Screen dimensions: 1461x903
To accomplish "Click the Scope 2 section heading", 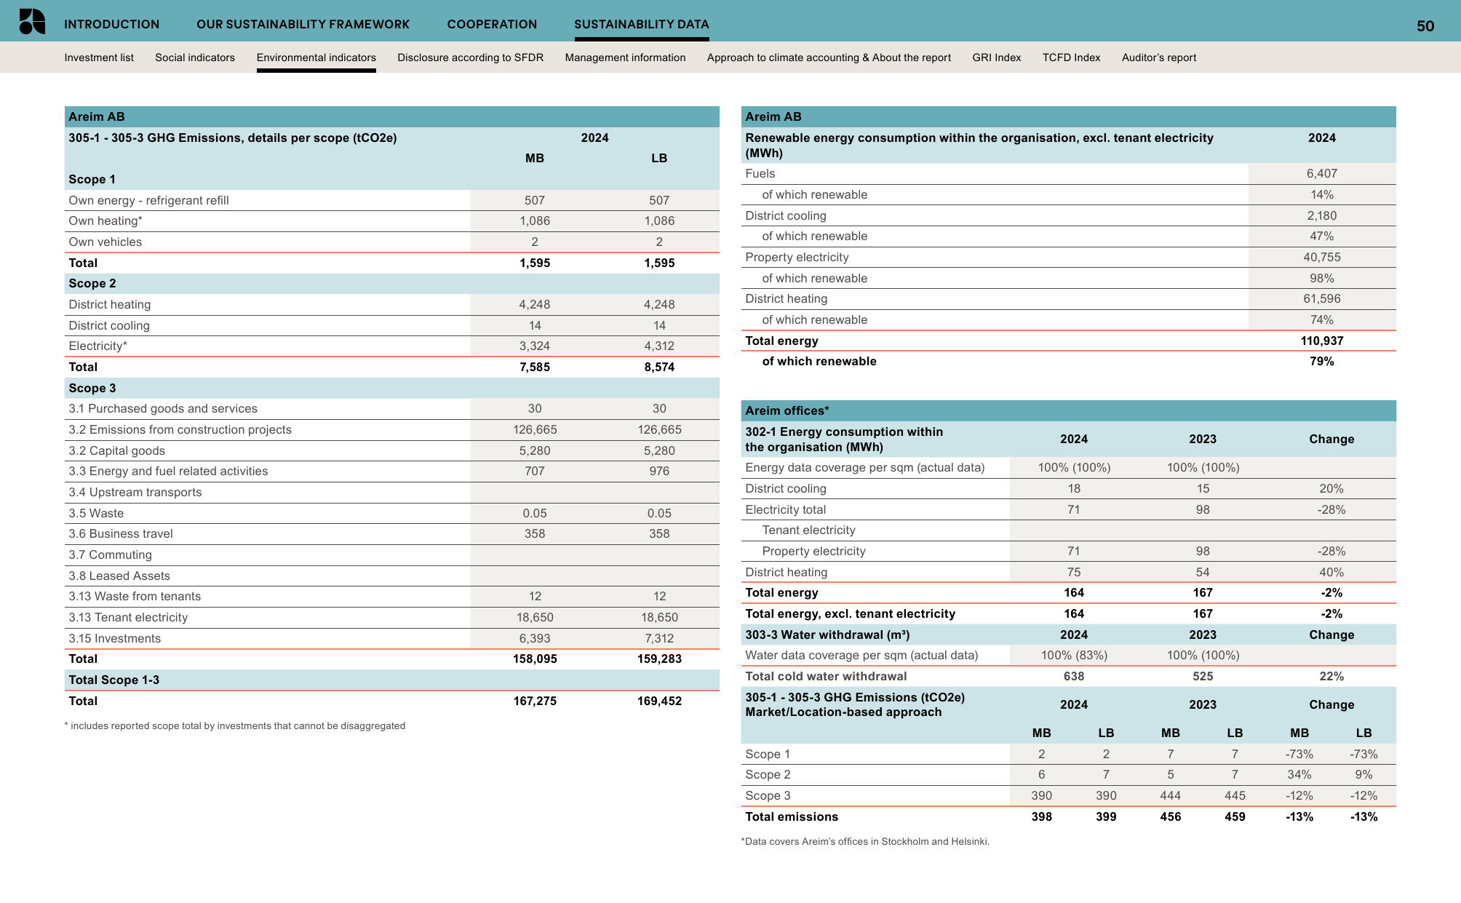I will pos(92,283).
